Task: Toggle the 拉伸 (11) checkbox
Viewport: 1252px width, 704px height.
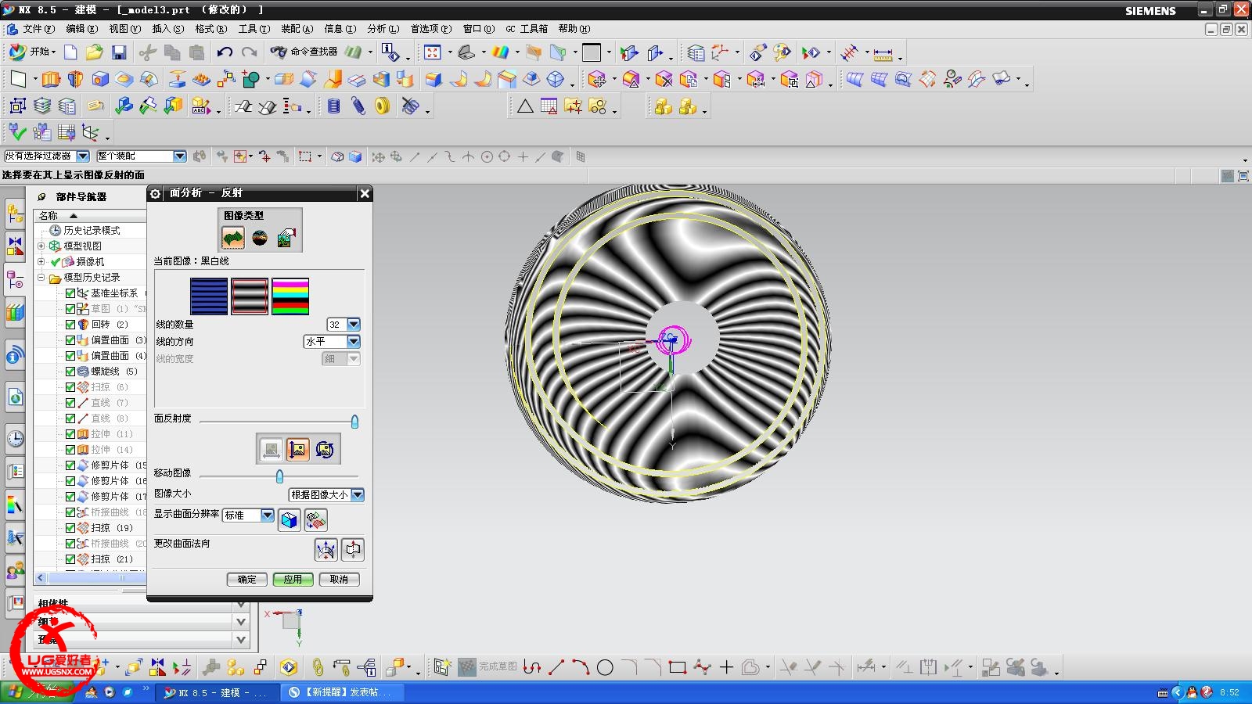Action: coord(70,433)
